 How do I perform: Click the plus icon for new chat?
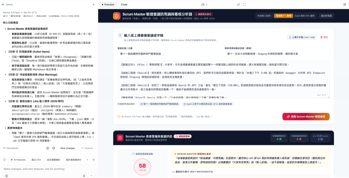pos(93,4)
